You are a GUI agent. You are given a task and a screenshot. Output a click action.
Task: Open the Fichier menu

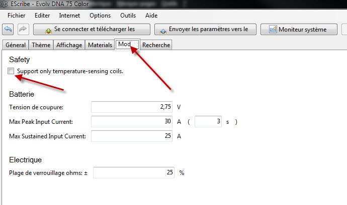point(17,16)
